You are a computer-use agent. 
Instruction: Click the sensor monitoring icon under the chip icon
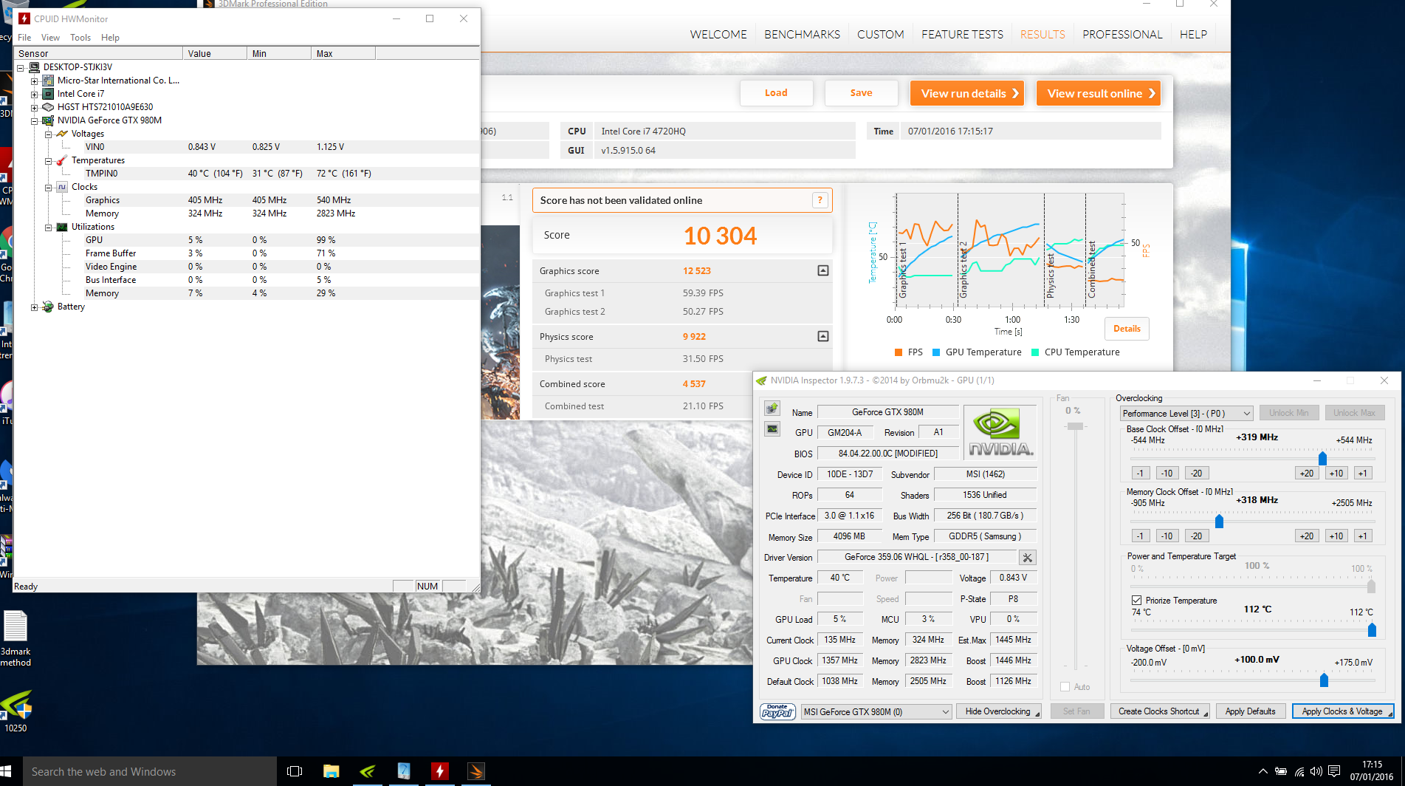(x=772, y=429)
